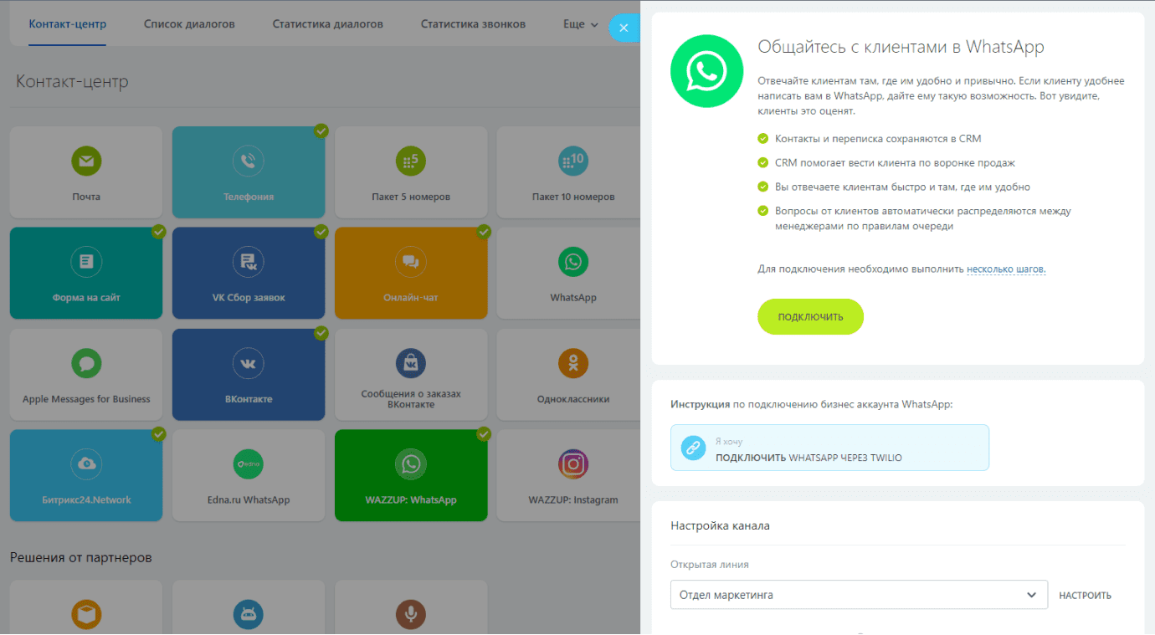Click the chain link icon in Twilio box
The image size is (1155, 635).
(x=693, y=448)
